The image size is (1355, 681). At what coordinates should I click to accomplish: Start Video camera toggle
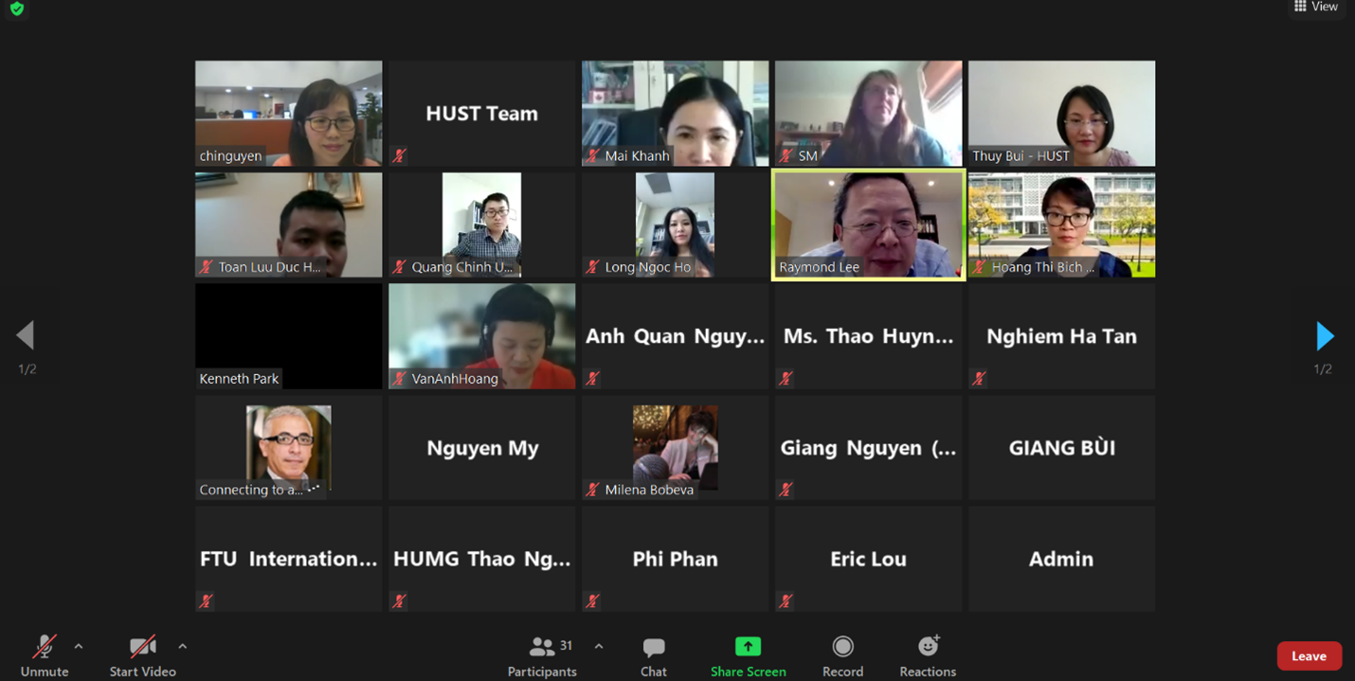pos(142,647)
